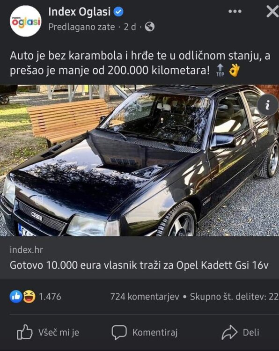Open the Gotovo 10.000 eura article headline

click(x=139, y=265)
